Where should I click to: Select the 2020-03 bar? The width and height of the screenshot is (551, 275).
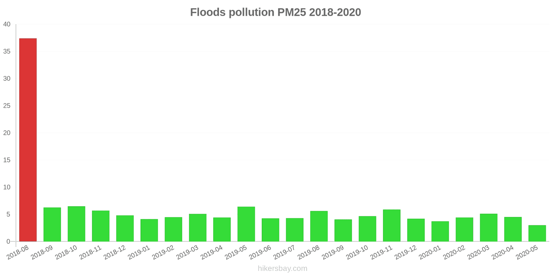[489, 227]
